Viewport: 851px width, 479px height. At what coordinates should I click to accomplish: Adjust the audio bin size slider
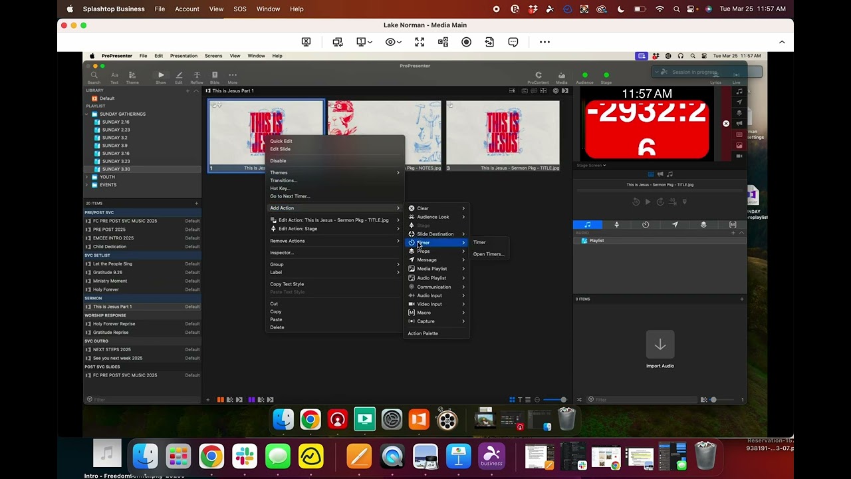click(x=722, y=400)
